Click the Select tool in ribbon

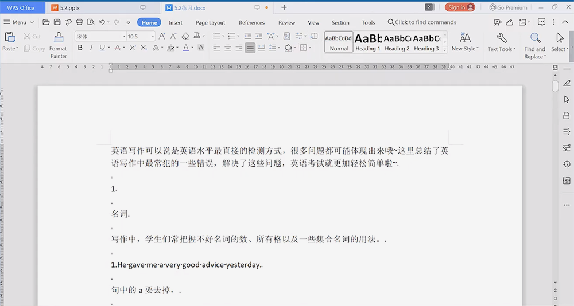(559, 42)
